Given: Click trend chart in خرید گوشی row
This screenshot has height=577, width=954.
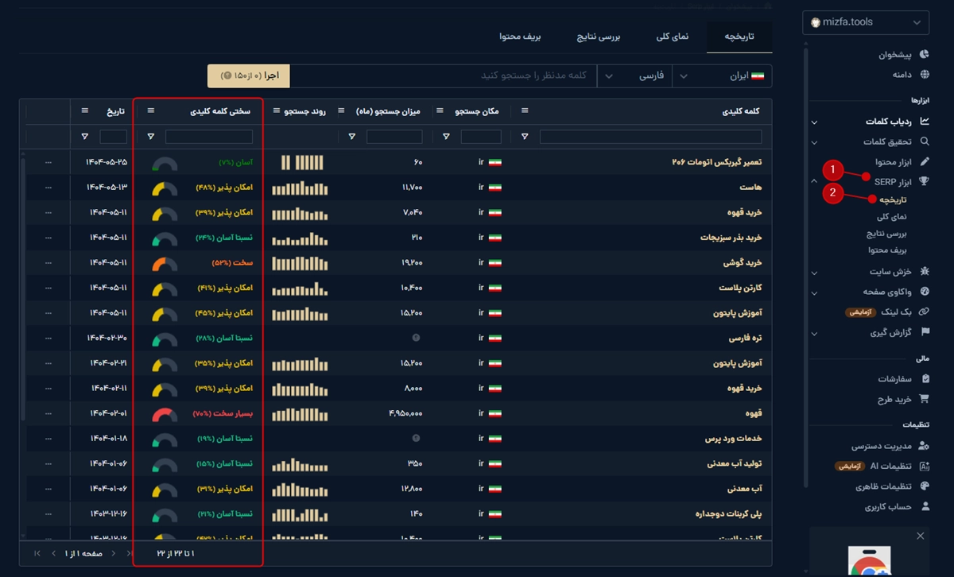Looking at the screenshot, I should click(x=299, y=262).
